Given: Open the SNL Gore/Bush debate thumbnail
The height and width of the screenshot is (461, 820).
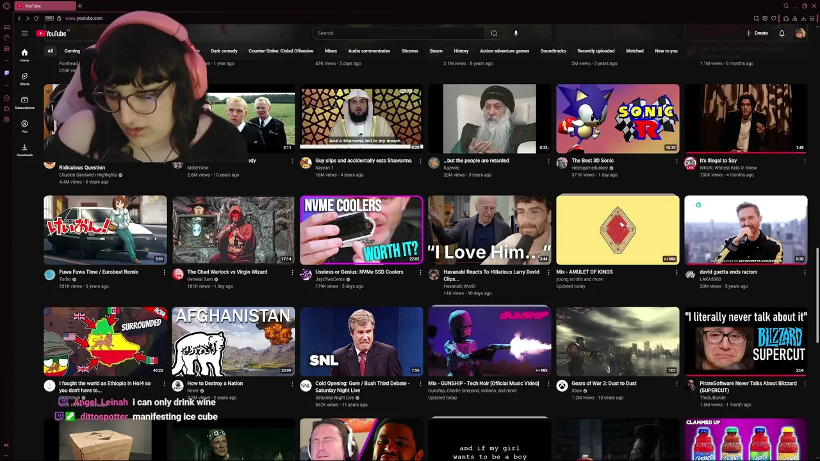Looking at the screenshot, I should point(361,341).
